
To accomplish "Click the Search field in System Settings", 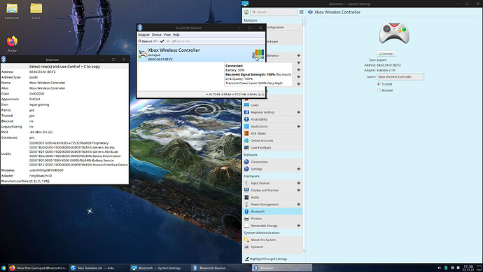I will click(274, 12).
